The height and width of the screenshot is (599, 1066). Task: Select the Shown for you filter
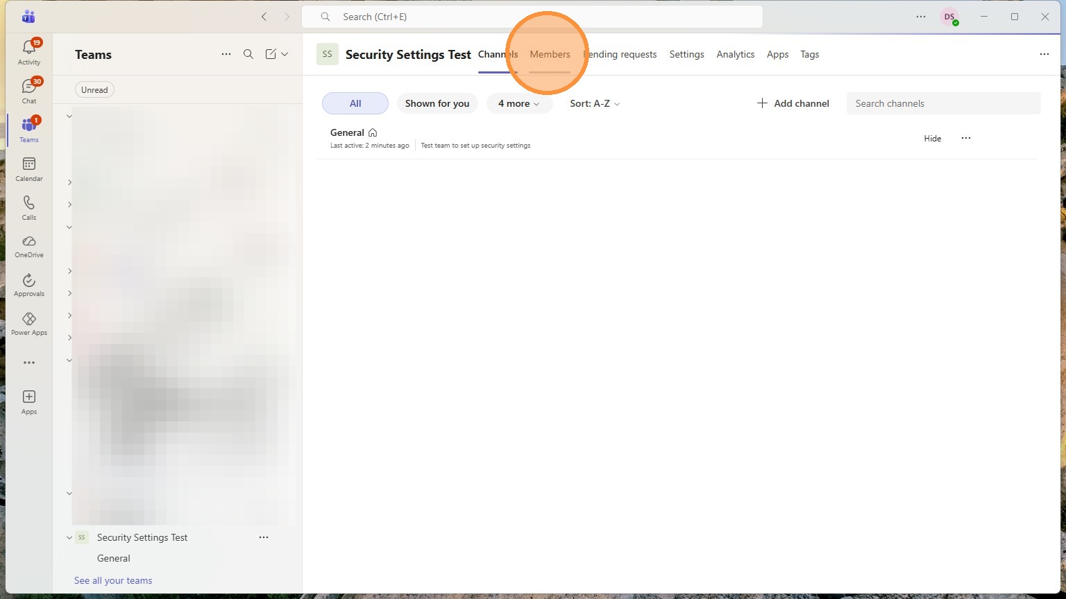pyautogui.click(x=437, y=103)
